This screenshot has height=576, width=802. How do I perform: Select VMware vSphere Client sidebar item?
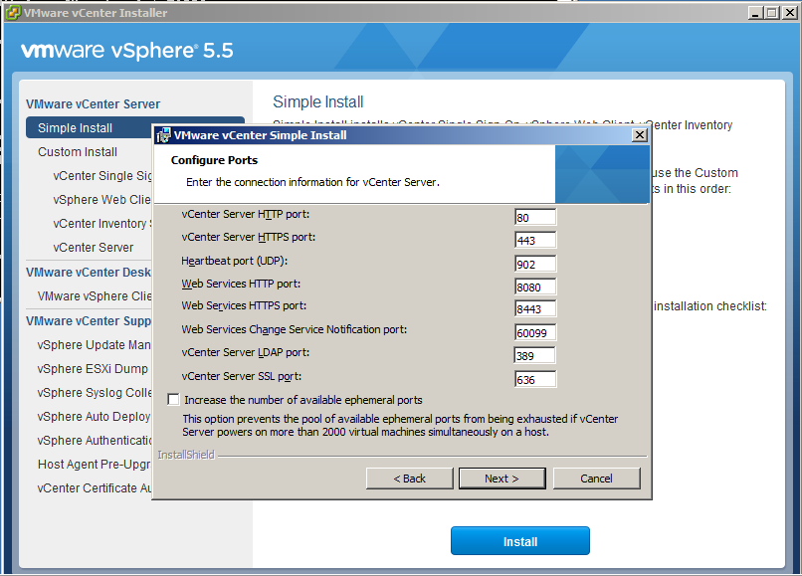[x=95, y=296]
